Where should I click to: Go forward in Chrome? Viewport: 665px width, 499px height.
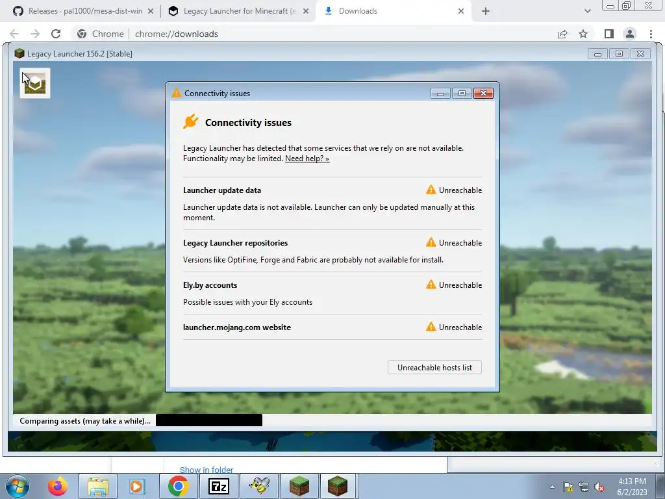click(35, 34)
